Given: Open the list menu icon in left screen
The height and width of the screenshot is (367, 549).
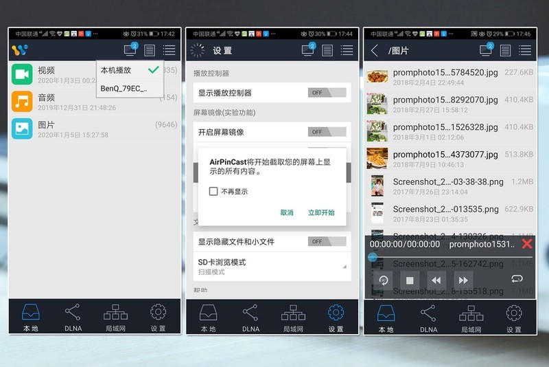Looking at the screenshot, I should [x=169, y=50].
